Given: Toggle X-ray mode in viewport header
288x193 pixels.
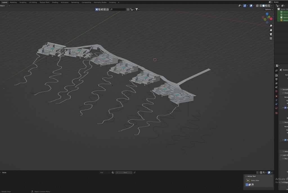Looking at the screenshot, I should 257,6.
